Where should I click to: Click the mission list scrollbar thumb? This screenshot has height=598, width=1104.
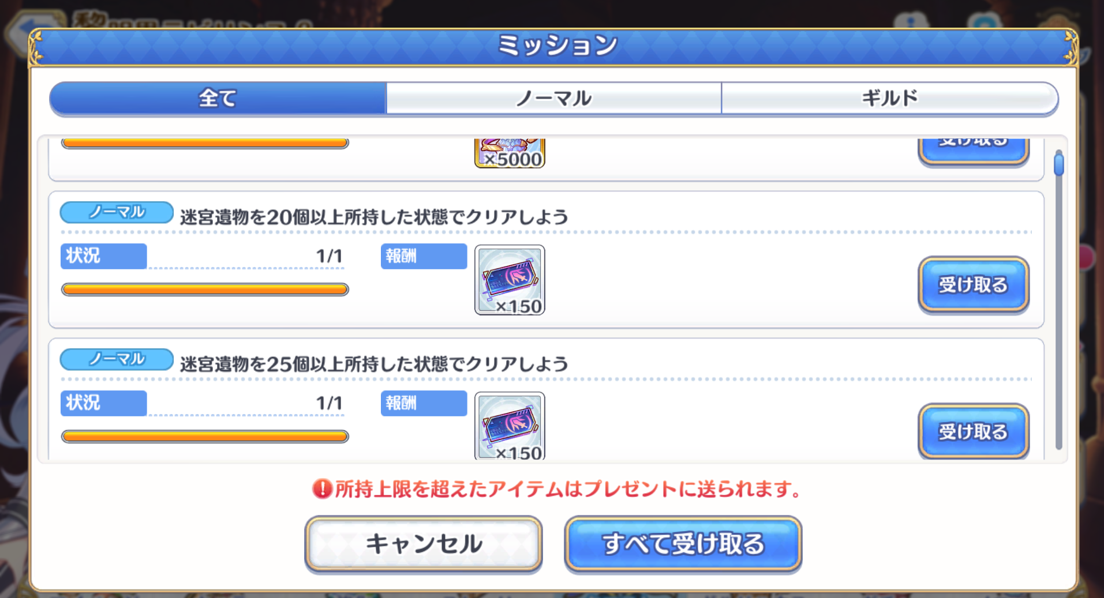tap(1058, 163)
